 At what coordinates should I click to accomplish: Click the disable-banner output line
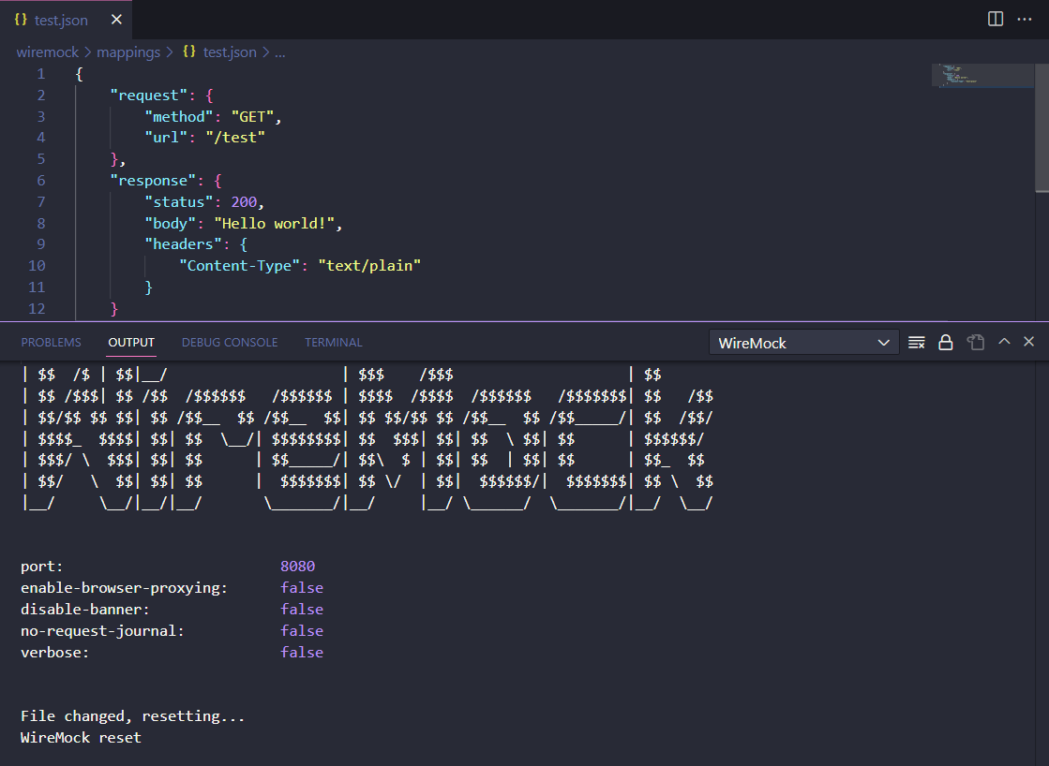coord(172,610)
